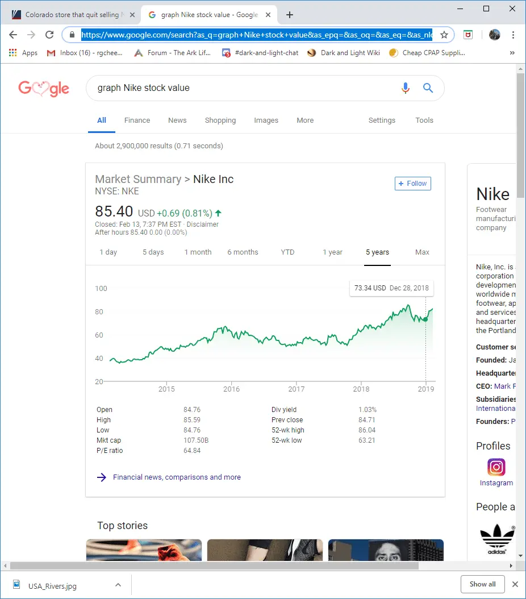The width and height of the screenshot is (526, 599).
Task: Open Nike's Instagram profile icon
Action: pyautogui.click(x=496, y=467)
